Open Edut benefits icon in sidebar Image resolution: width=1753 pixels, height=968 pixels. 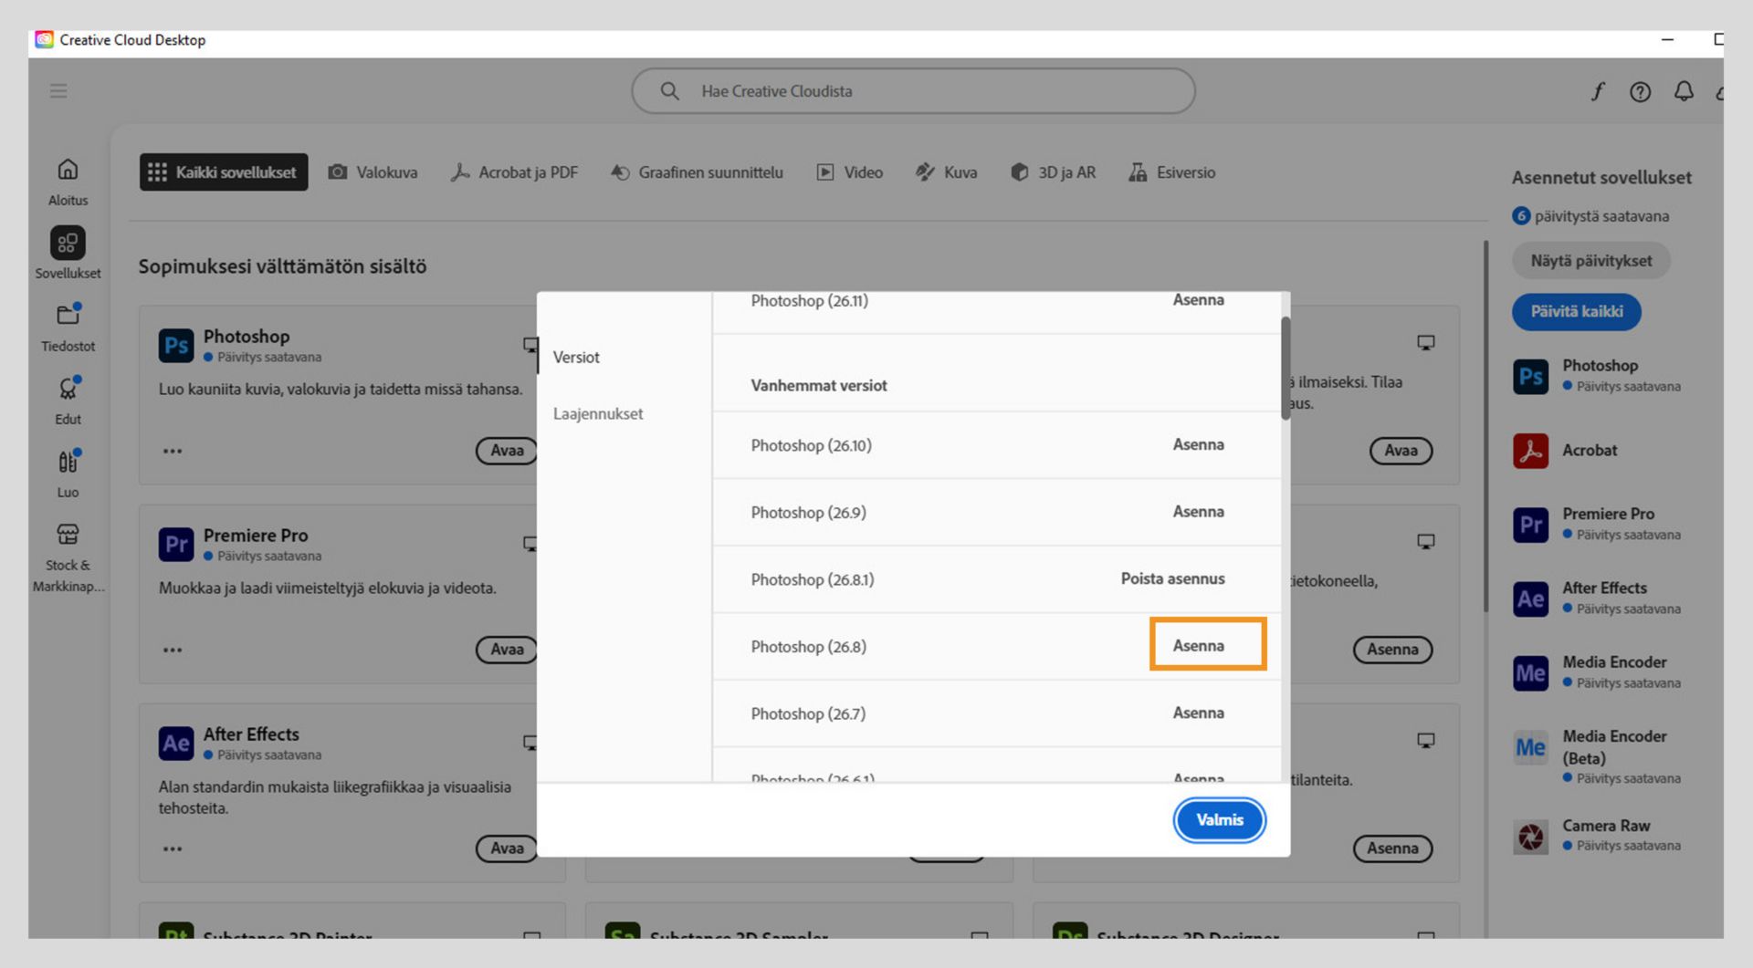68,389
